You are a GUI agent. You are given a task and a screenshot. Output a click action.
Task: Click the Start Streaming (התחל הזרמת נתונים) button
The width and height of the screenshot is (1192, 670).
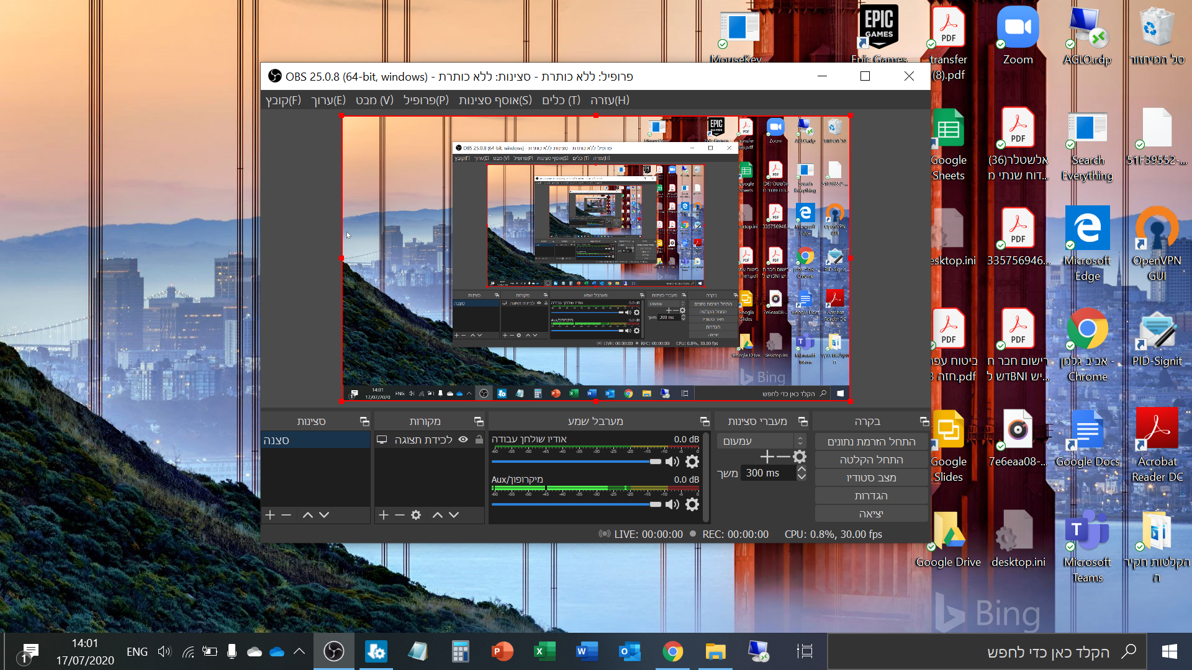871,442
